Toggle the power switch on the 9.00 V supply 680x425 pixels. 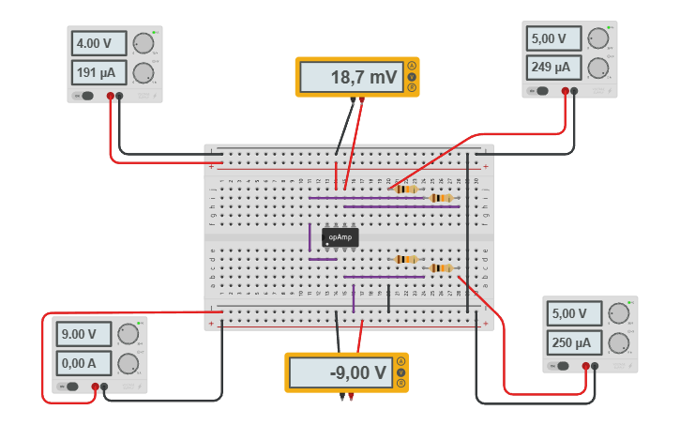tap(69, 387)
